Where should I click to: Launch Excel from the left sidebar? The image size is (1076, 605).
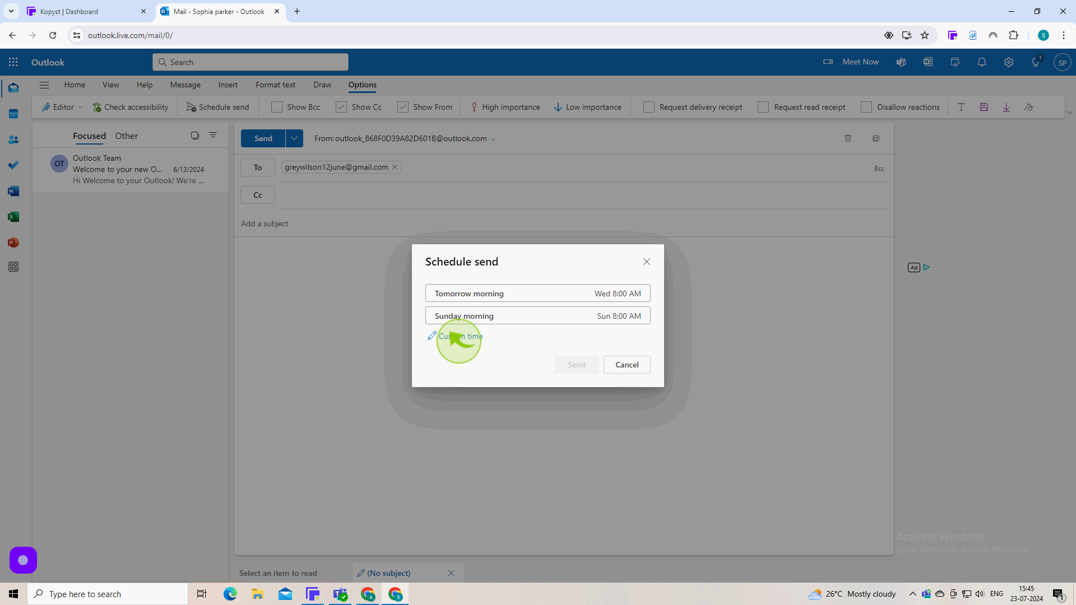point(13,217)
